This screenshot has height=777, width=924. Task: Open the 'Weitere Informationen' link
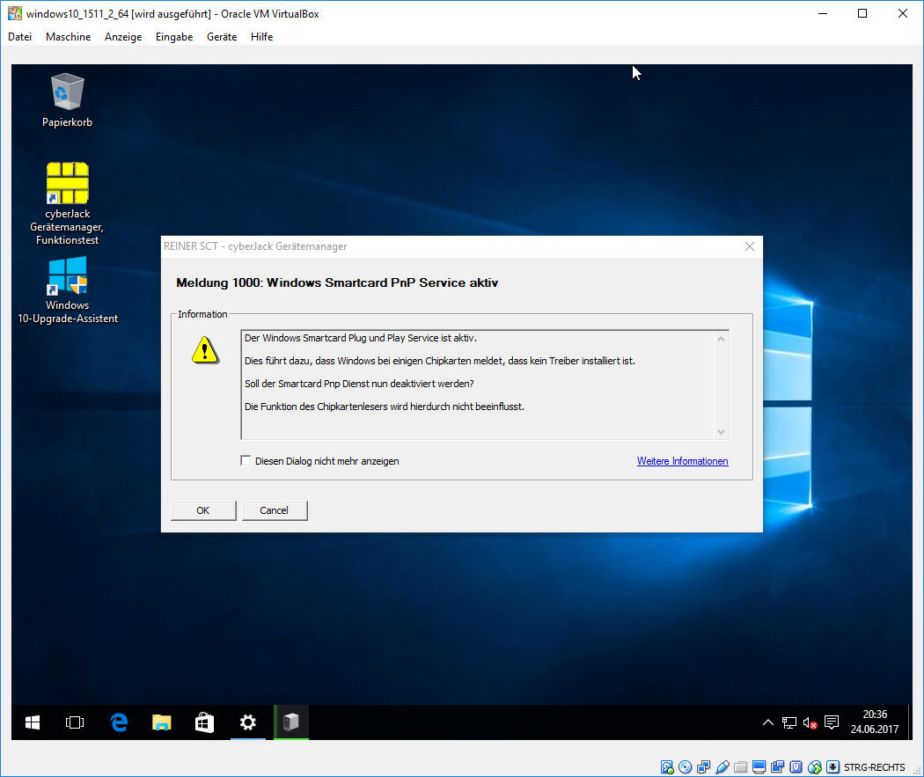[682, 461]
